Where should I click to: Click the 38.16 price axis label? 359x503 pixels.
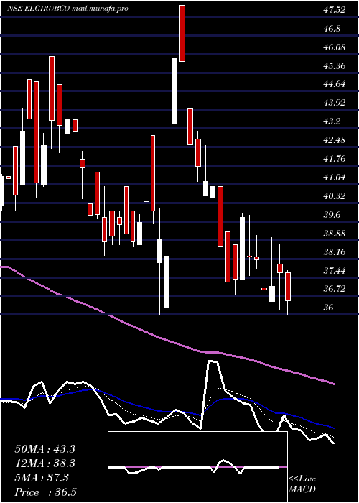(x=335, y=251)
